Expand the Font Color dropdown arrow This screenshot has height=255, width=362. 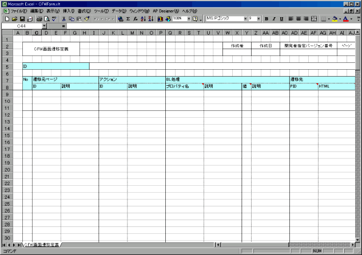351,19
